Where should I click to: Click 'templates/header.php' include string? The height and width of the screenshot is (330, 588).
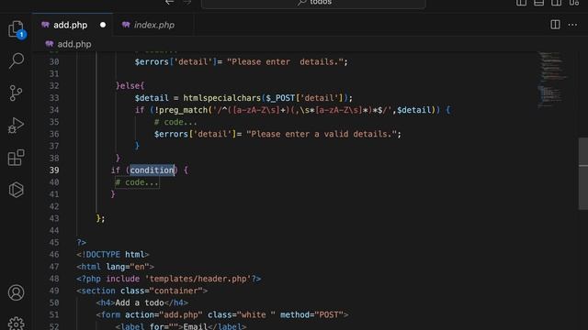click(x=198, y=279)
